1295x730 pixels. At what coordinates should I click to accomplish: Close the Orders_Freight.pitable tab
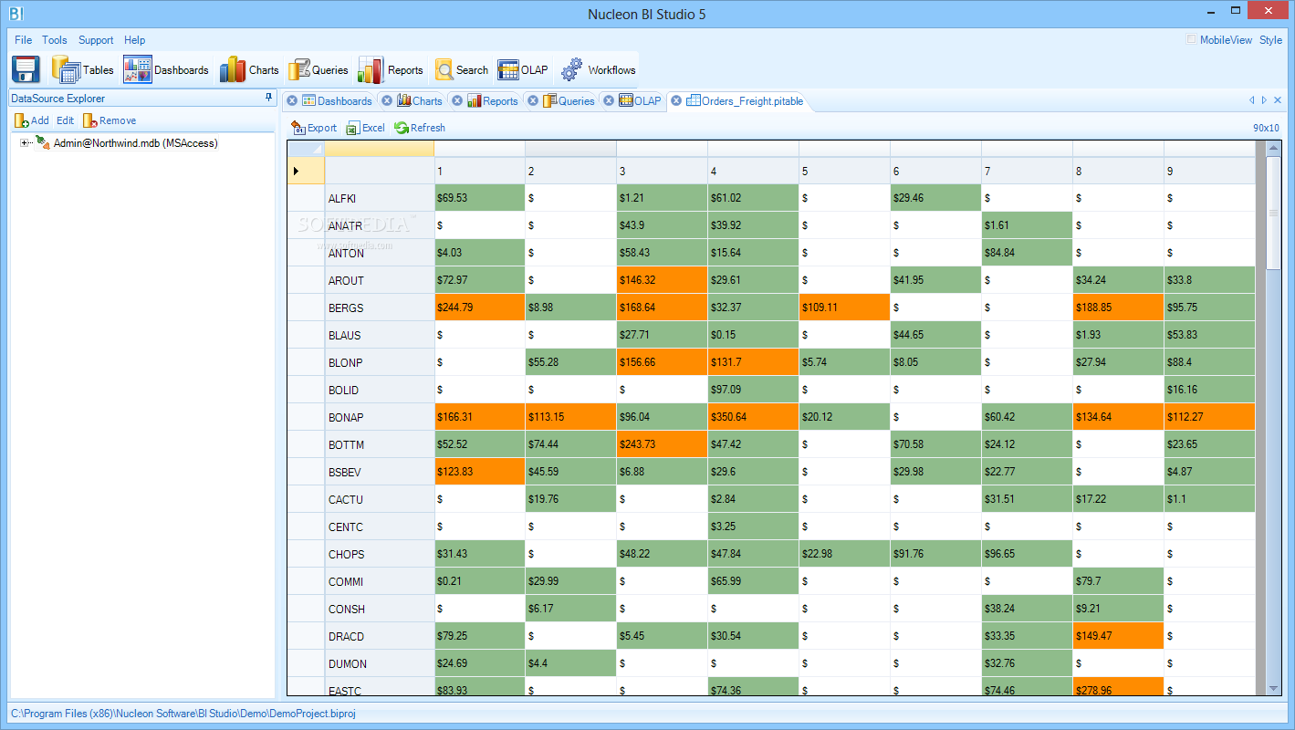coord(676,100)
